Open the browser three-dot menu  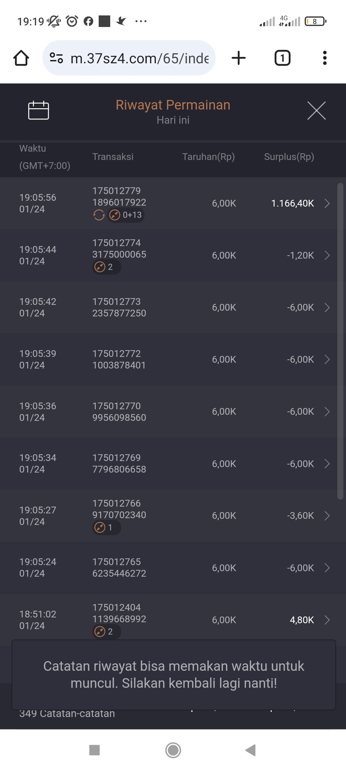pyautogui.click(x=325, y=58)
